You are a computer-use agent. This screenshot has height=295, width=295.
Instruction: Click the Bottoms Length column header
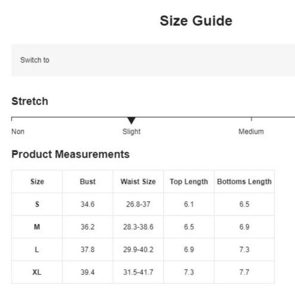244,182
